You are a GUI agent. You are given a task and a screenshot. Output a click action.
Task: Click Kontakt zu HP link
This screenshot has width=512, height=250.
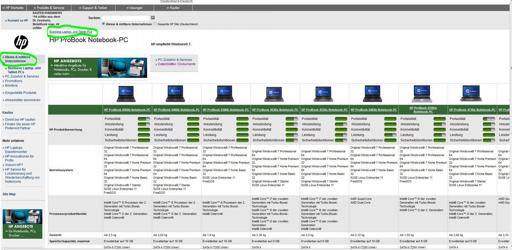(x=17, y=20)
